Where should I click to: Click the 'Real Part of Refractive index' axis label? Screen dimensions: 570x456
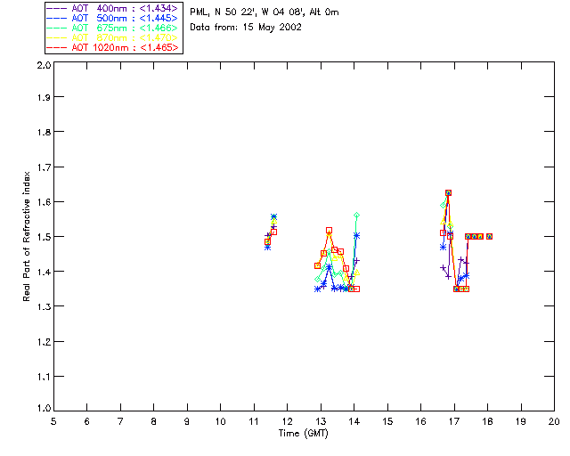[26, 236]
